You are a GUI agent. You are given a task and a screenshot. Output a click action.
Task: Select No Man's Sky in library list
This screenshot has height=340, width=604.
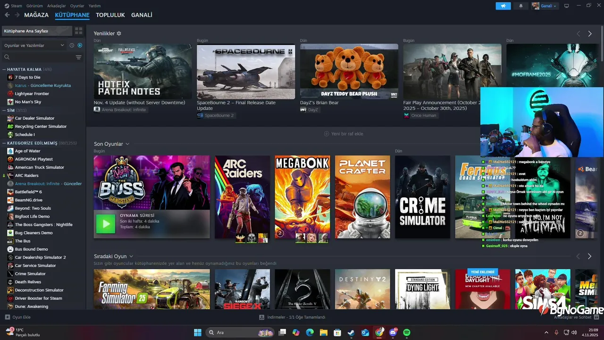pyautogui.click(x=28, y=102)
